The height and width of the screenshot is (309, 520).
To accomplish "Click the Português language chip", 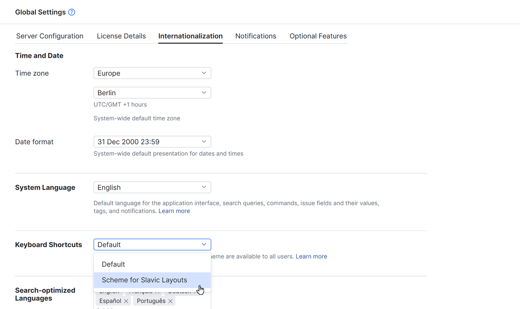I will 151,301.
